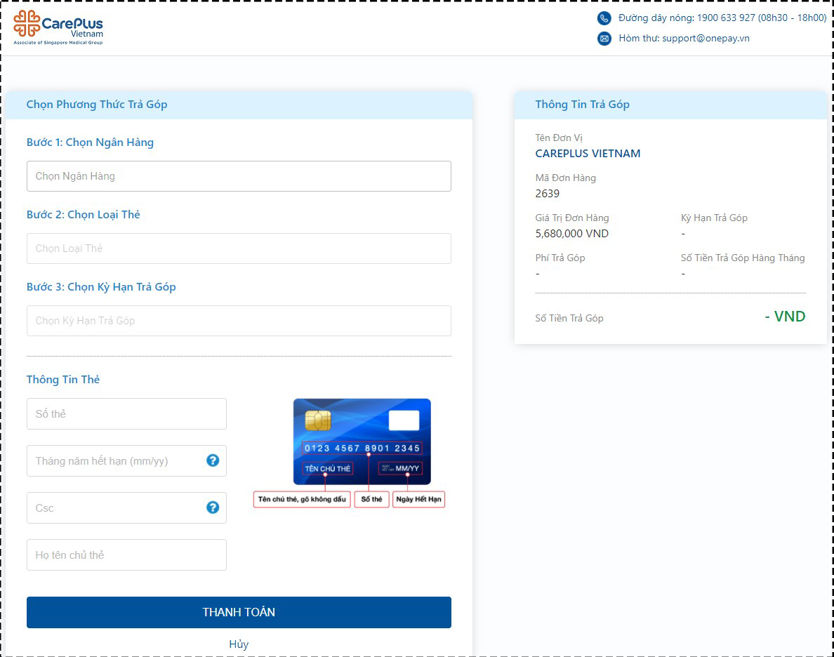
Task: Click the Bước 3: Chọn Kỳ Hạn Trả Góp label
Action: tap(101, 287)
